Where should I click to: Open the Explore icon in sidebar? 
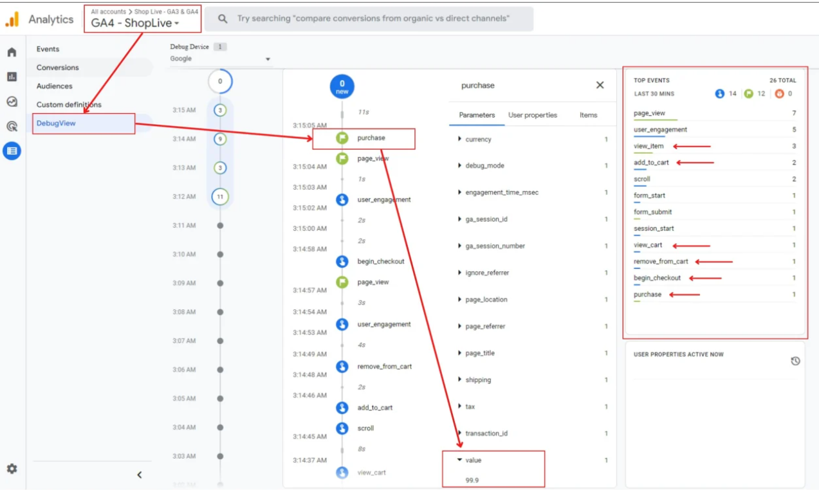pos(12,102)
